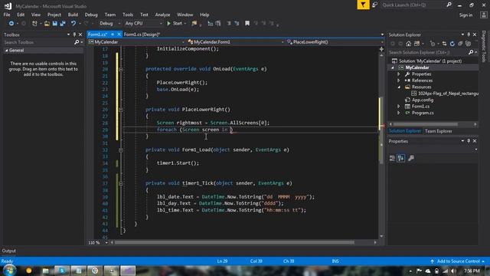Open the Debug menu

click(91, 15)
